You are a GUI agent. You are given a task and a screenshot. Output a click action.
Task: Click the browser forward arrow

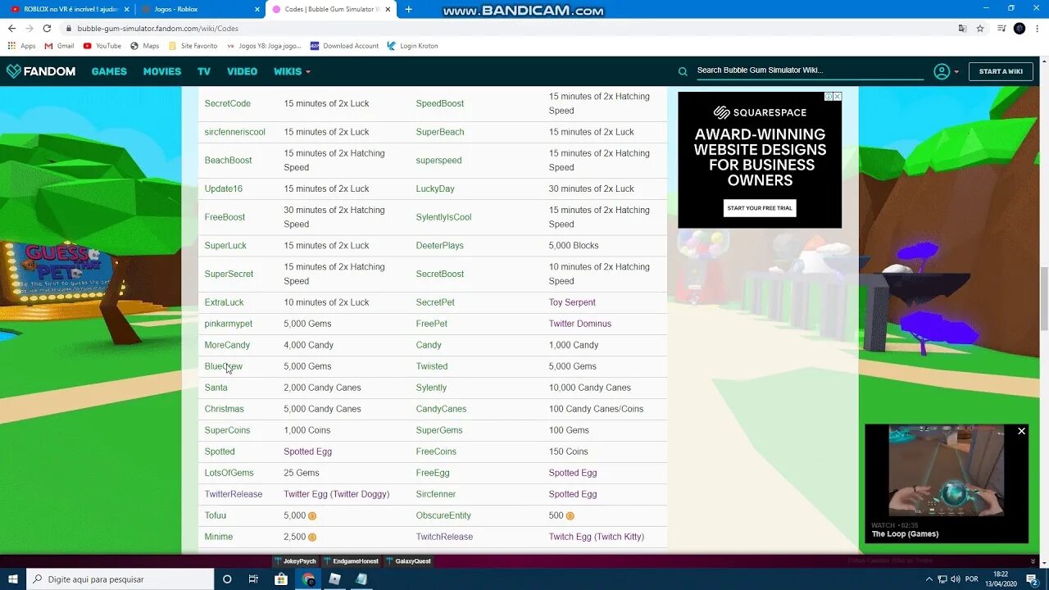coord(30,28)
